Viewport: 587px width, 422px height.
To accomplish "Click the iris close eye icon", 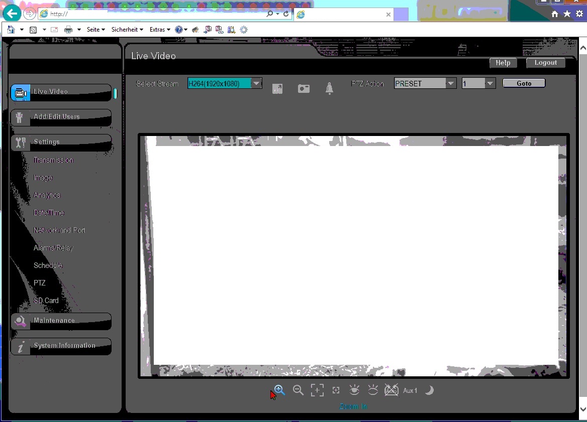I will pos(373,390).
